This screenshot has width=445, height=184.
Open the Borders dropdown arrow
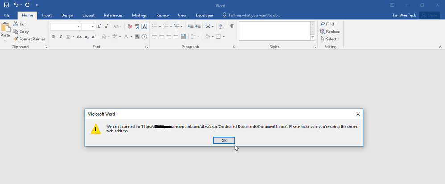[224, 37]
